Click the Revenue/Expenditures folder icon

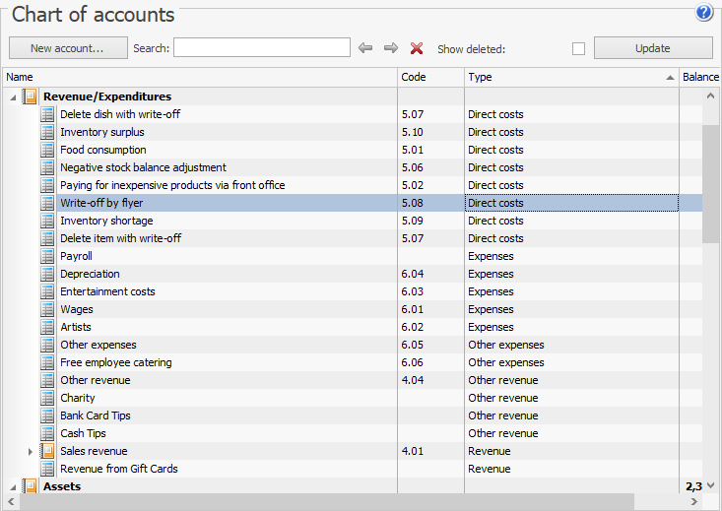coord(30,96)
